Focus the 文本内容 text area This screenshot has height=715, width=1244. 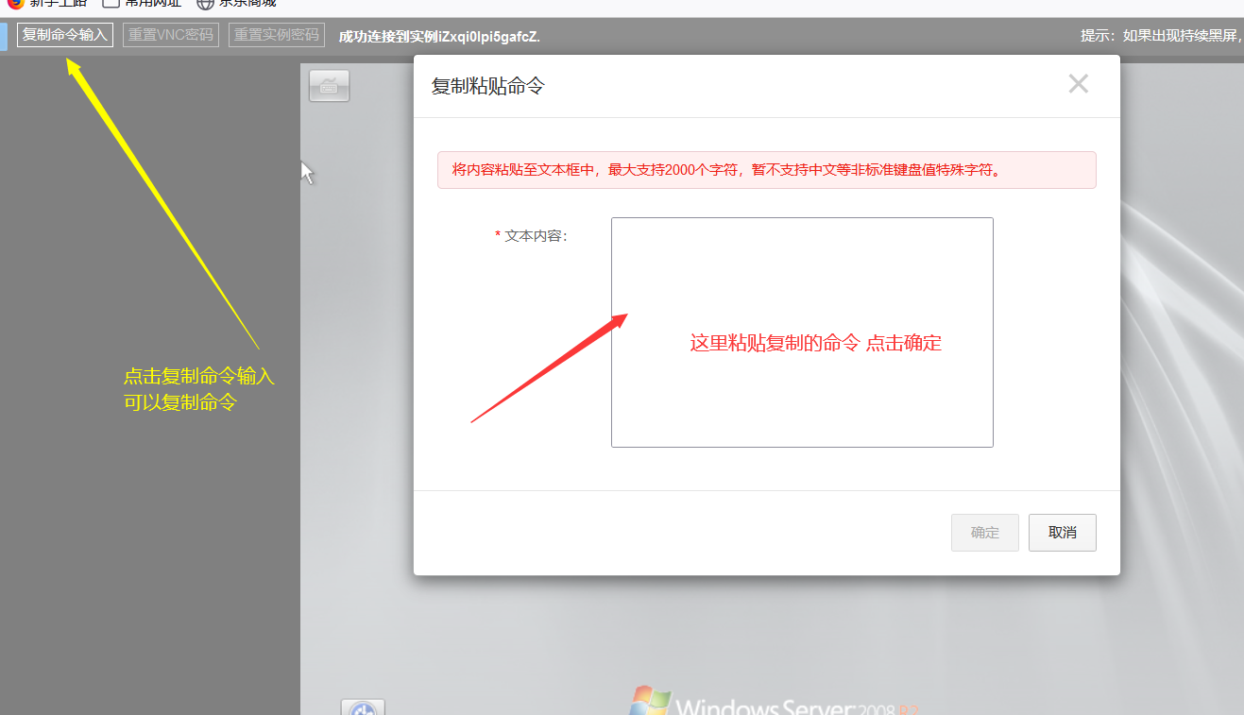(802, 332)
